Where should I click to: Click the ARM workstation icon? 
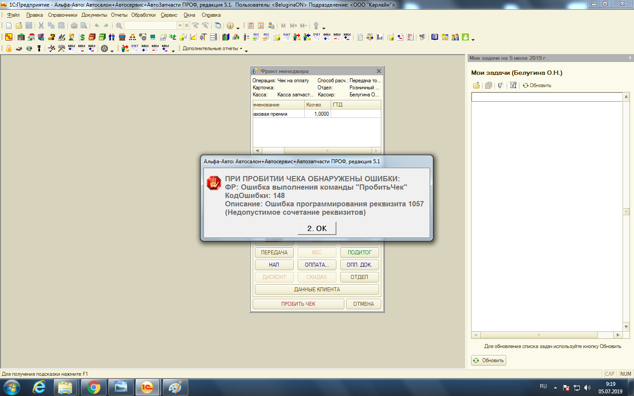(9, 37)
